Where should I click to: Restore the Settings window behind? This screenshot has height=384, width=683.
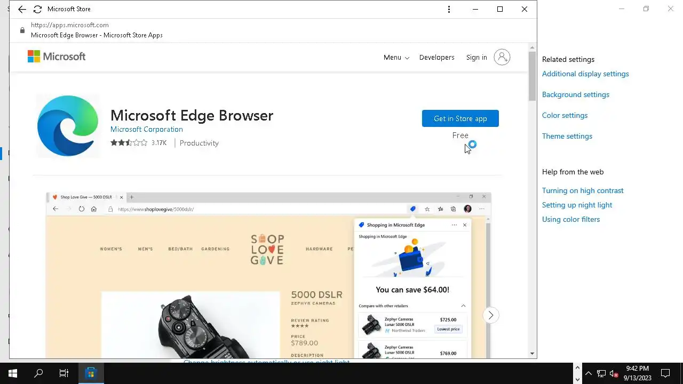click(646, 9)
